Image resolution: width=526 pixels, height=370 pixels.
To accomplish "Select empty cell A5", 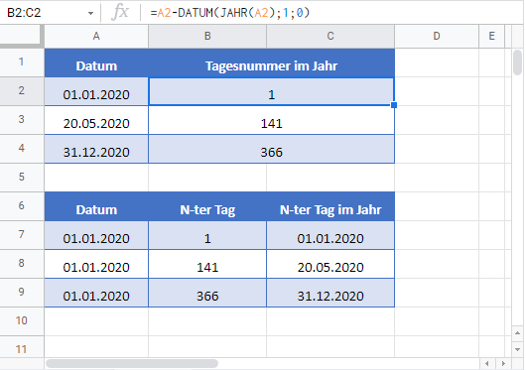I will click(x=96, y=178).
